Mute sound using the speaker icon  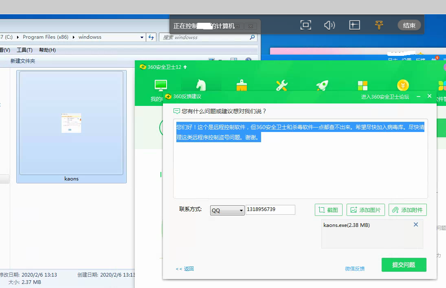[x=329, y=25]
